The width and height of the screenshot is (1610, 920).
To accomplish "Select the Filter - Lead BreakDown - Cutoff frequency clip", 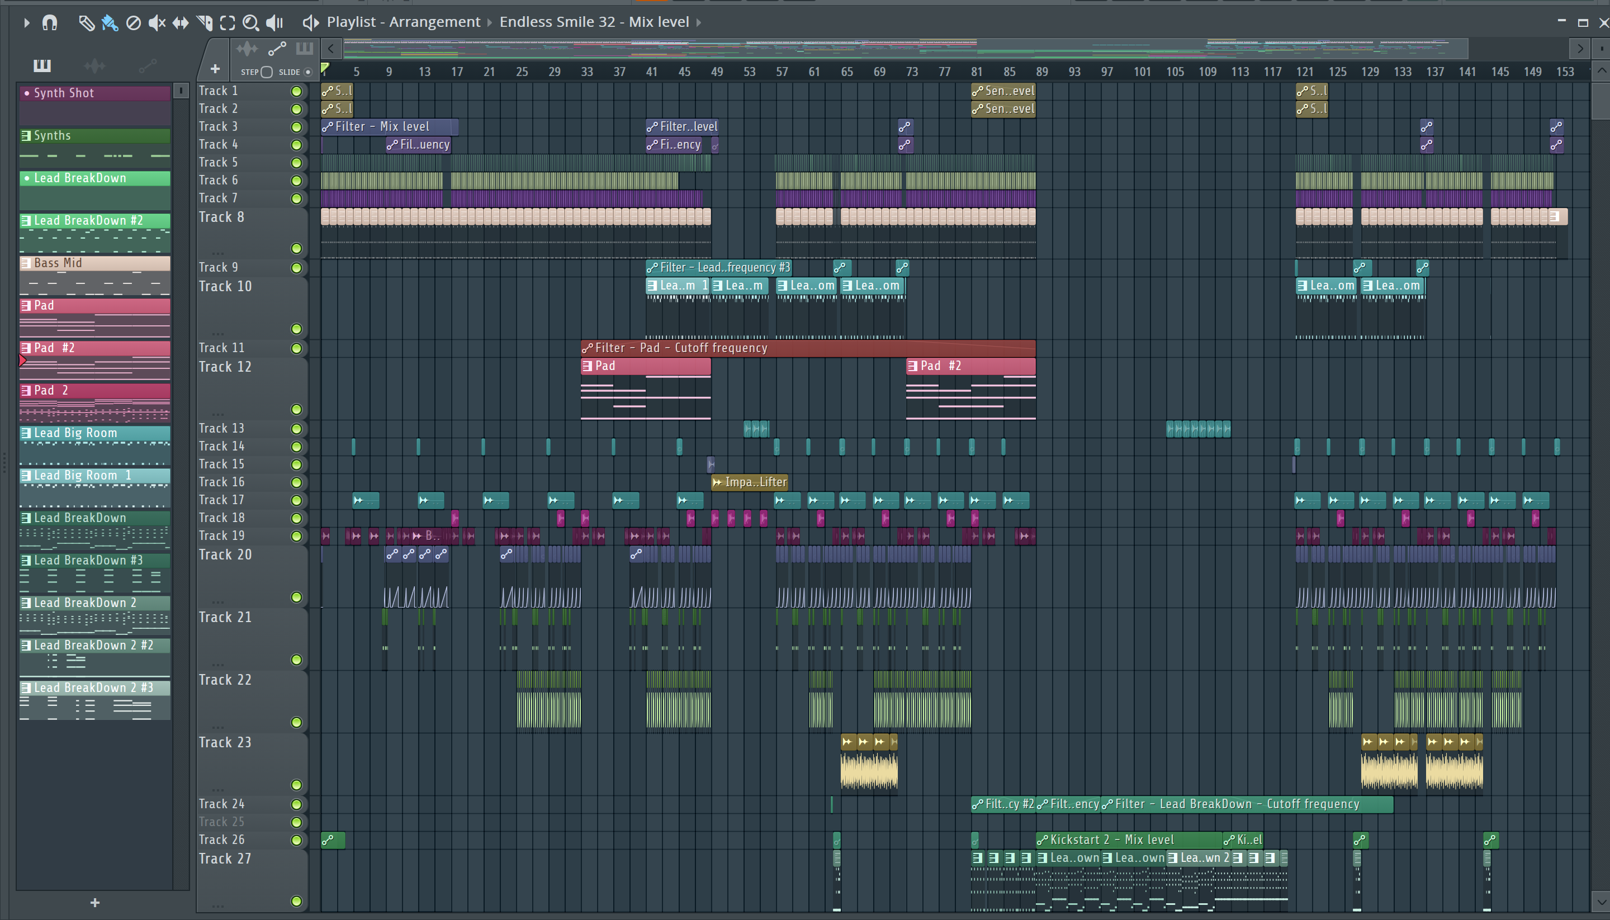I will pyautogui.click(x=1246, y=804).
